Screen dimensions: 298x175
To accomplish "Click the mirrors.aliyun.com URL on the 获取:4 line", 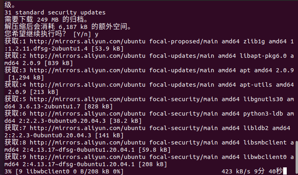I will point(88,85).
